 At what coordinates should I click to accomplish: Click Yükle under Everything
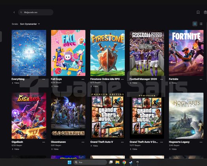tap(16, 83)
